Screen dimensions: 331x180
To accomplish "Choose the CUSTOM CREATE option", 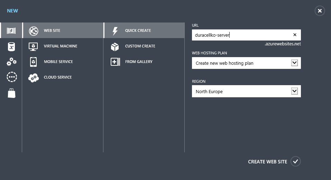I will [144, 46].
